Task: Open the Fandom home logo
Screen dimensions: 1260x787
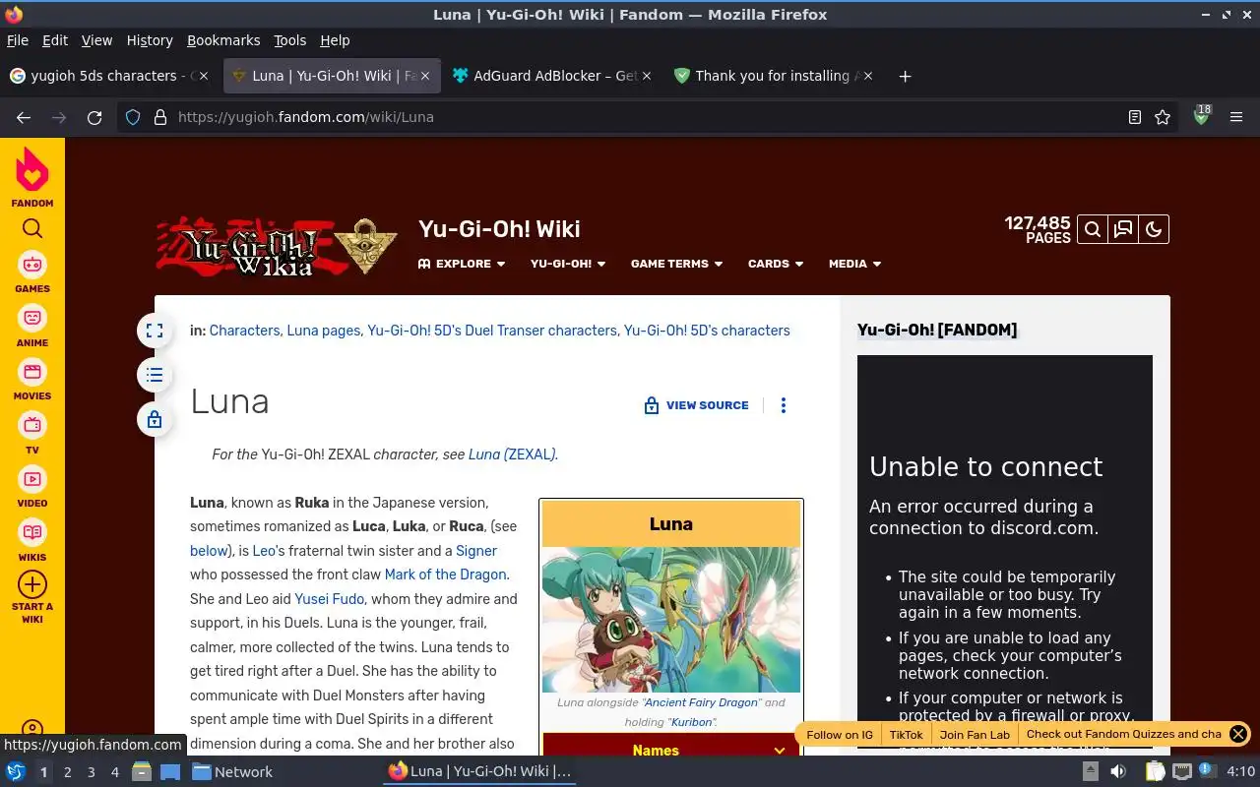Action: (x=32, y=177)
